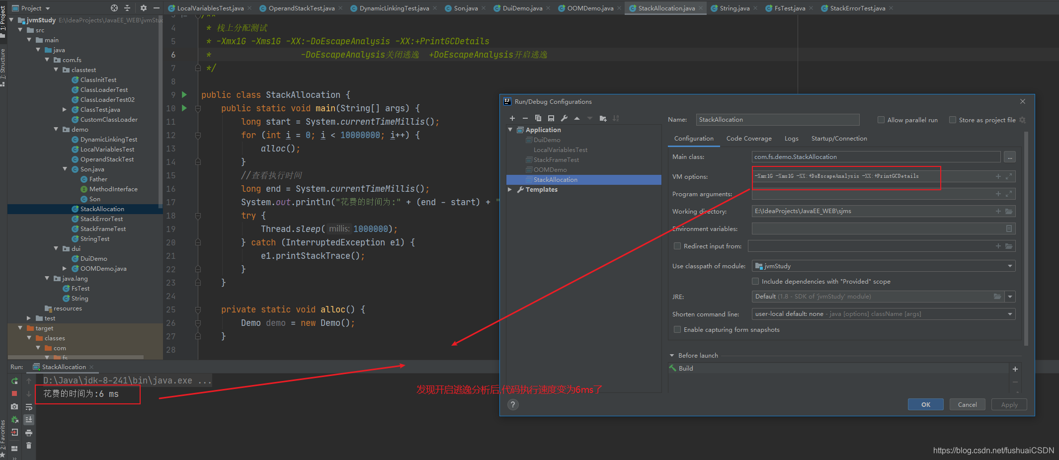Viewport: 1059px width, 460px height.
Task: Collapse all in Project panel header
Action: (127, 8)
